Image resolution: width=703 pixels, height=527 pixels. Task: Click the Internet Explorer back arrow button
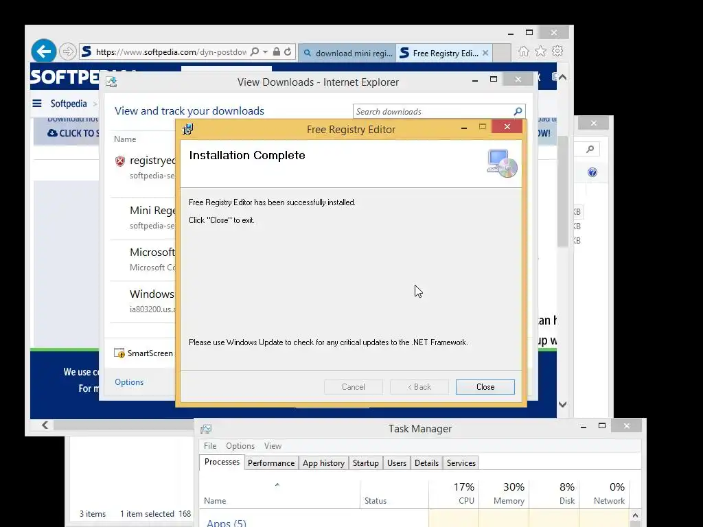43,51
